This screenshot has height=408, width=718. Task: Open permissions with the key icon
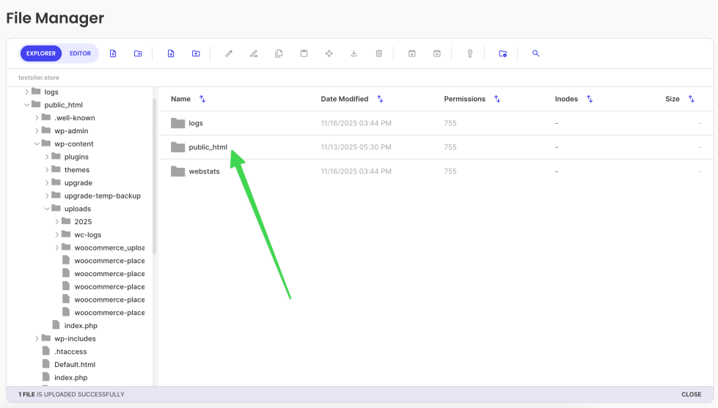click(x=470, y=53)
